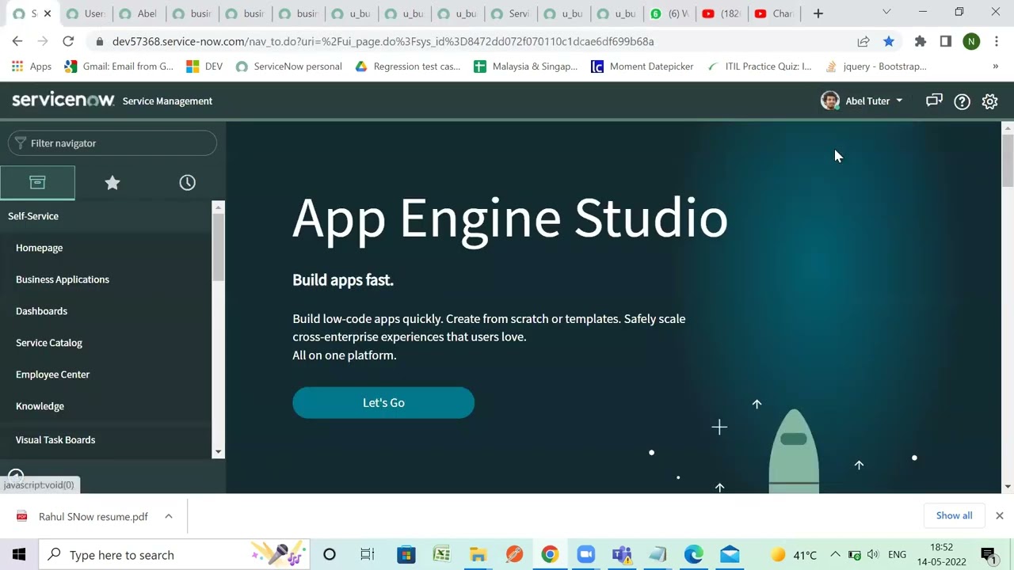Open the System Settings gear icon
The height and width of the screenshot is (570, 1014).
(989, 101)
